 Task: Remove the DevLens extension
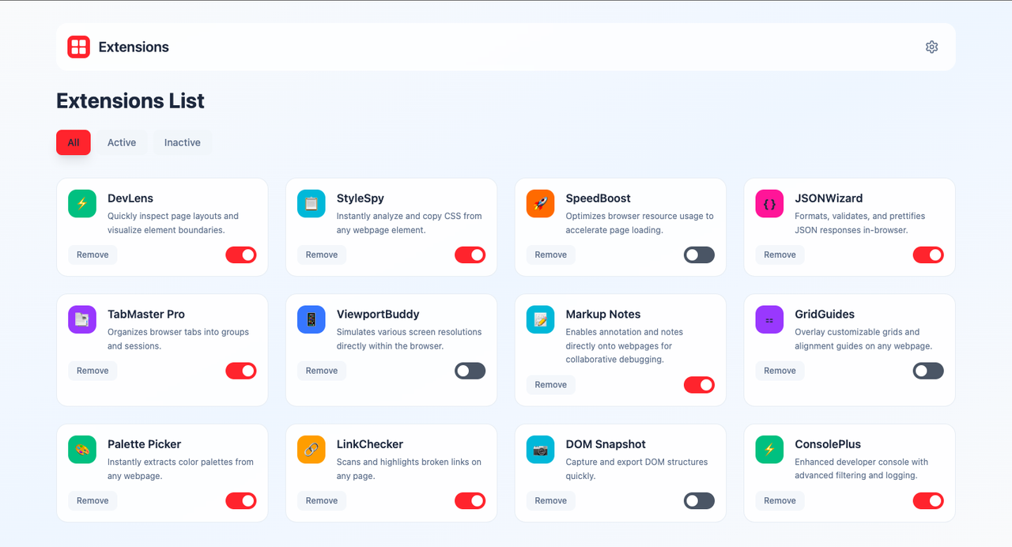point(93,255)
